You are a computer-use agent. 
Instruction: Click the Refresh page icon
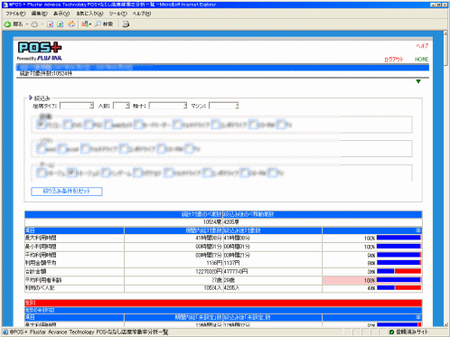(61, 24)
